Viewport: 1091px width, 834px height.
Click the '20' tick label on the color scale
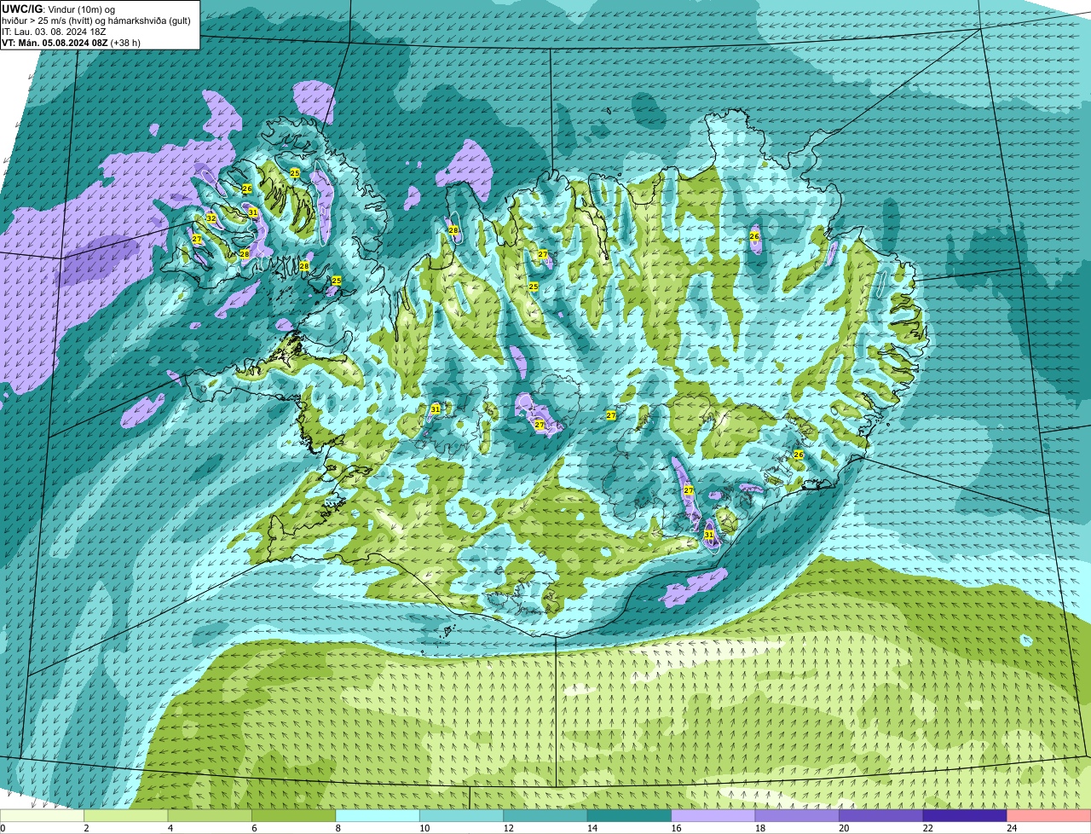(x=843, y=828)
